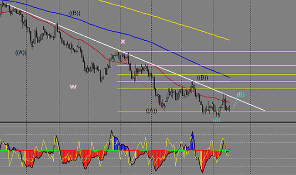Screen dimensions: 296x175
Task: Pick the ((A)) label on lowest yellow level
Action: click(x=151, y=111)
